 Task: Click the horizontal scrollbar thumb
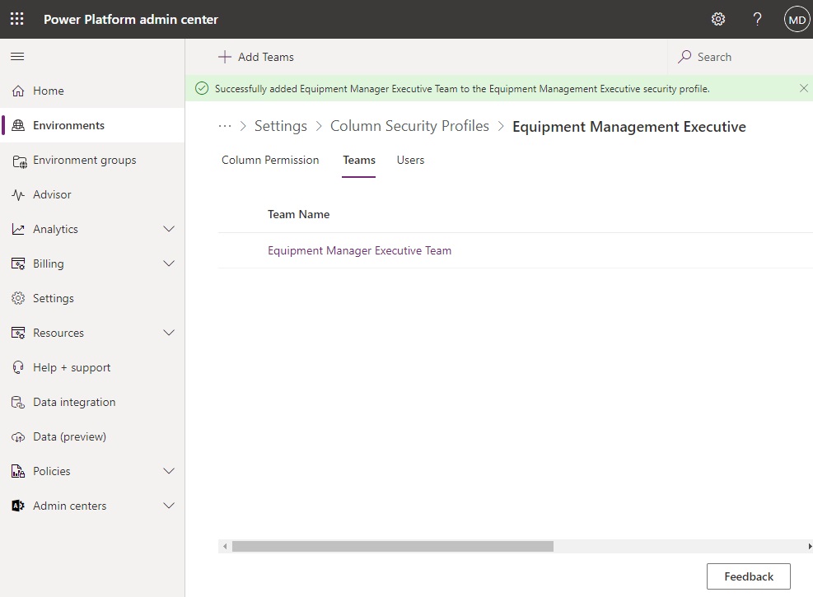393,546
